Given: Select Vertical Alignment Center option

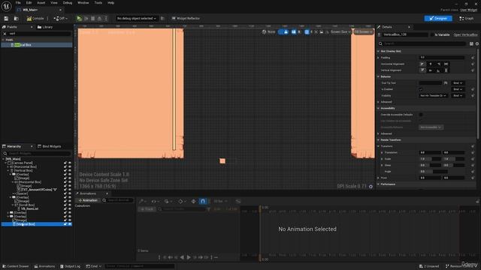Looking at the screenshot, I should pos(431,70).
